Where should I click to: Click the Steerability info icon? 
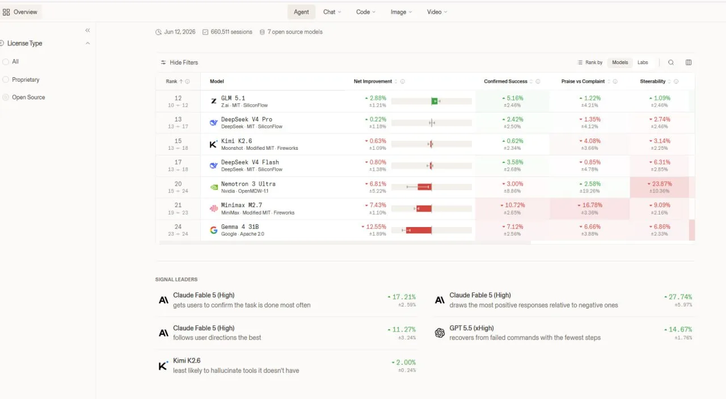(676, 81)
